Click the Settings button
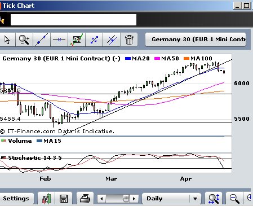253x206 pixels. coord(16,198)
